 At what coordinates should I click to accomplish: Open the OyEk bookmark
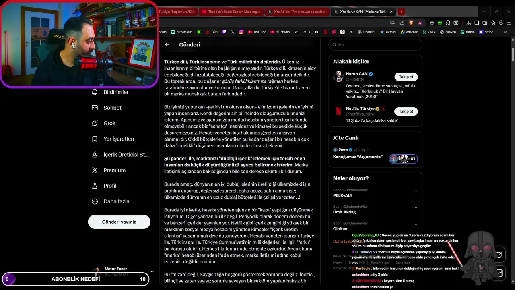429,32
